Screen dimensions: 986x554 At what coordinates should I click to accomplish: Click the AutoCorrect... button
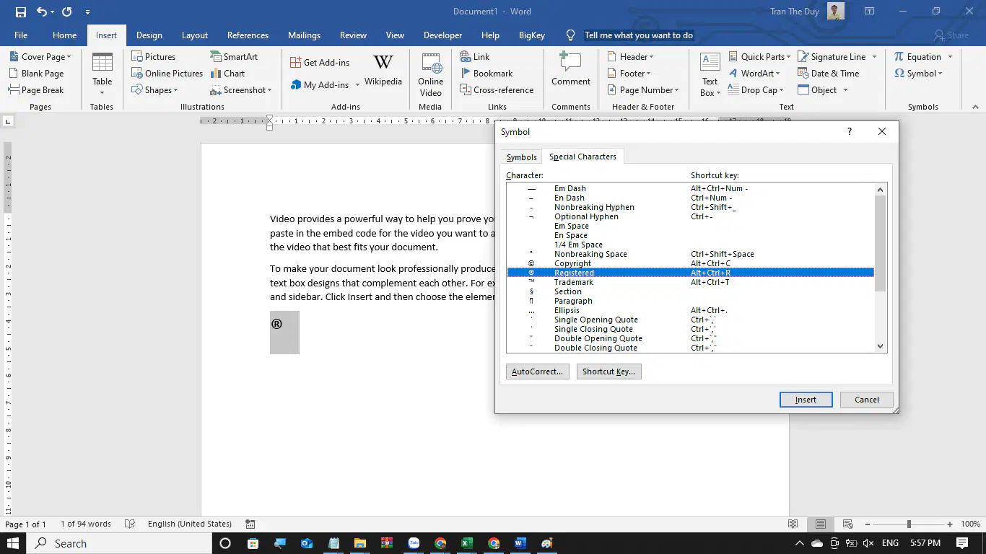(x=537, y=371)
